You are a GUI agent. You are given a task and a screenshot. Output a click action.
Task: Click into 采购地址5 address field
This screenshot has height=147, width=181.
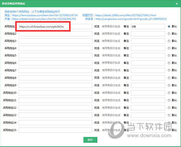pos(55,55)
